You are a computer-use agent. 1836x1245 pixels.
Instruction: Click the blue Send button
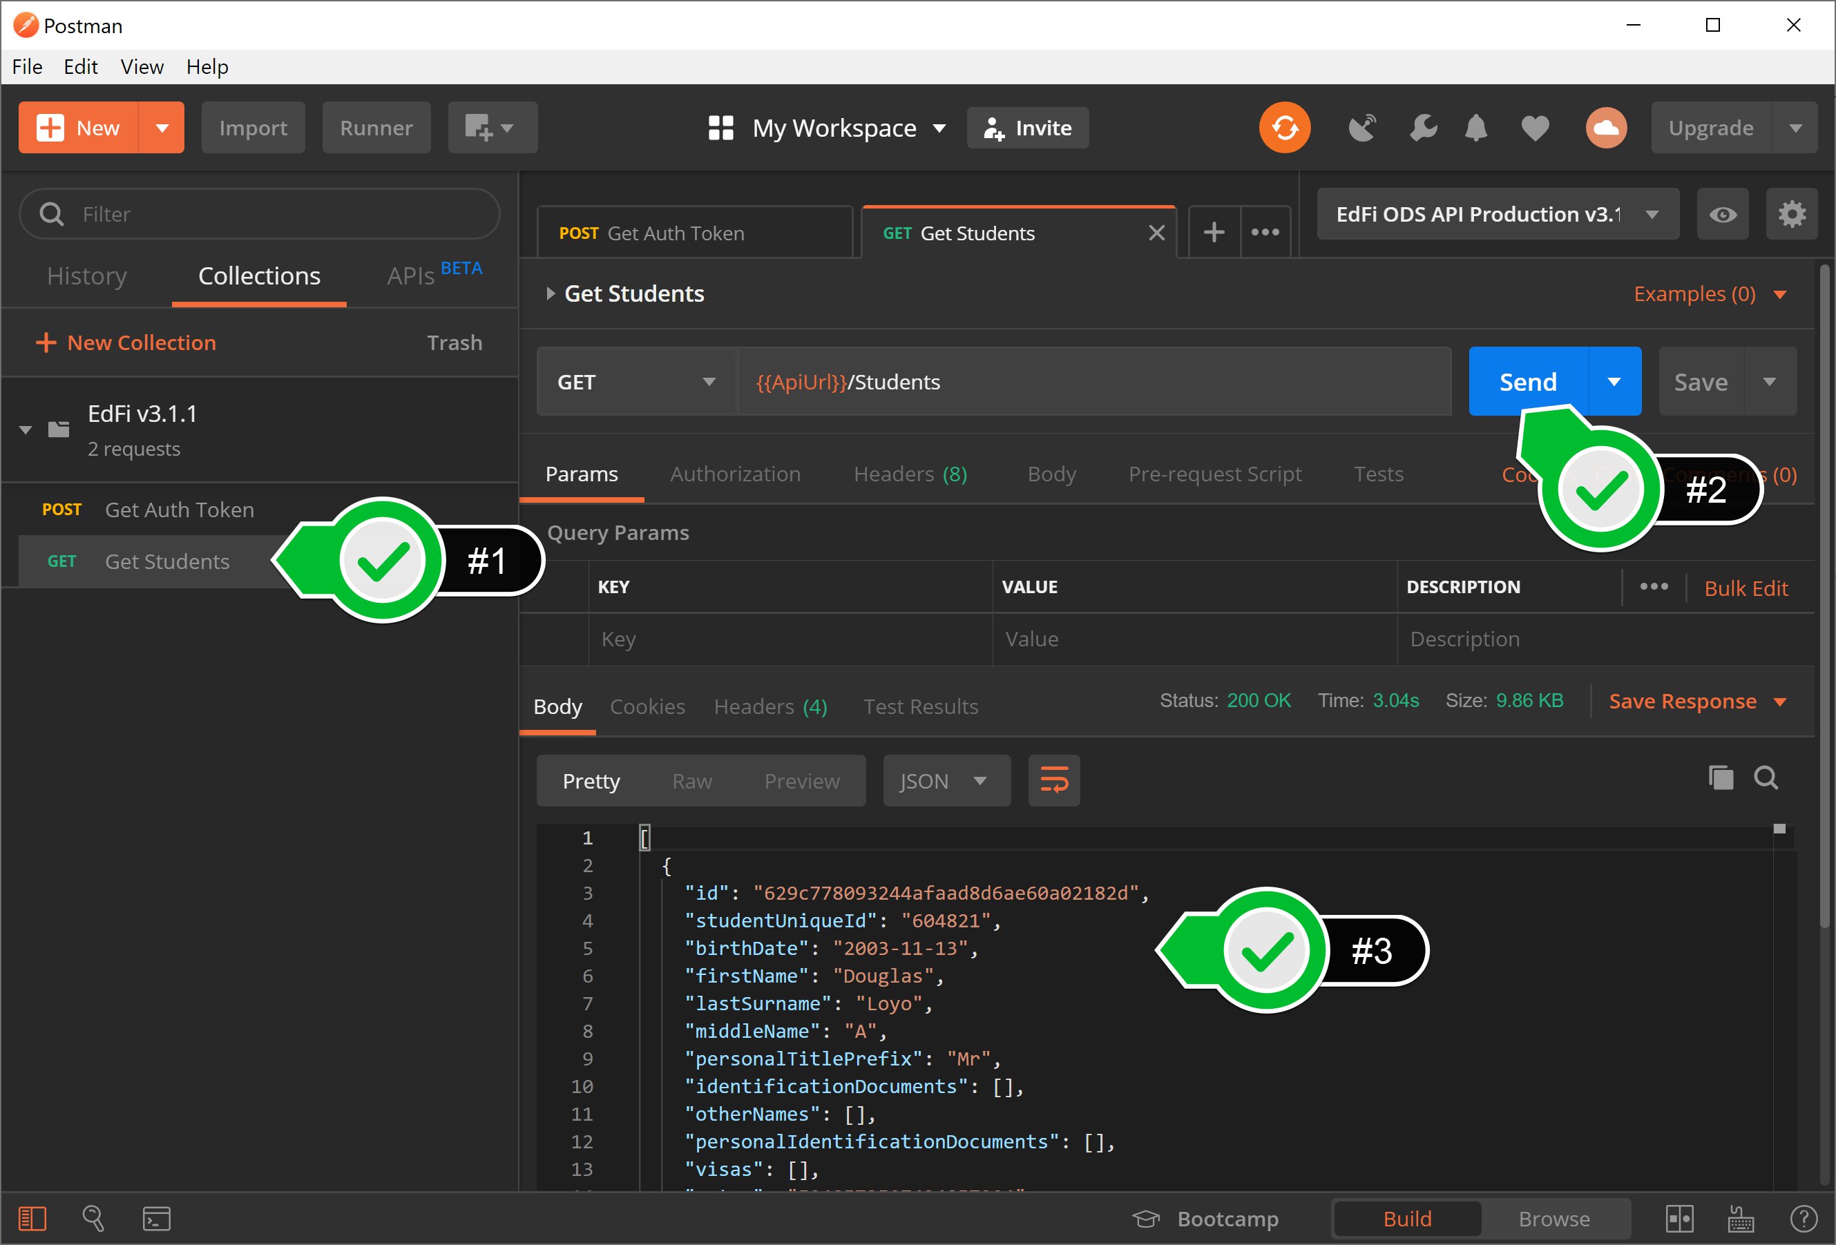coord(1528,382)
